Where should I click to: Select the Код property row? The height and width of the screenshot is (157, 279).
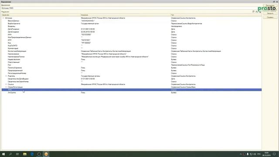pos(132,43)
